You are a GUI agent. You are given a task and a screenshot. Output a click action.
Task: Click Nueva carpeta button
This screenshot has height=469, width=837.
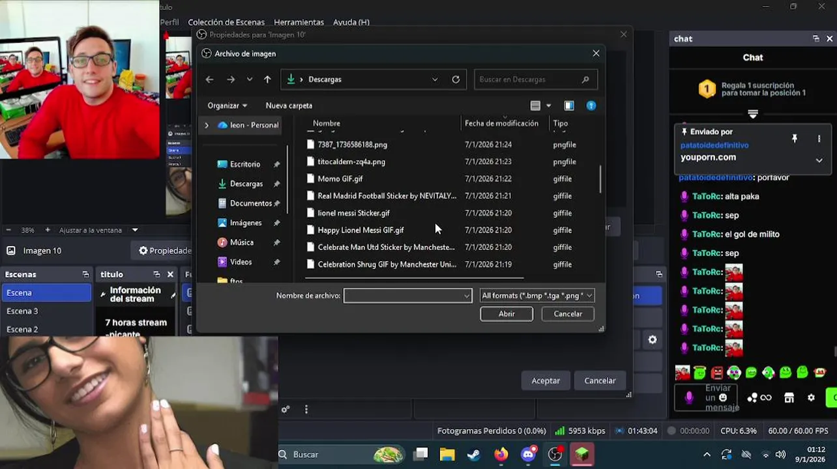(x=289, y=106)
